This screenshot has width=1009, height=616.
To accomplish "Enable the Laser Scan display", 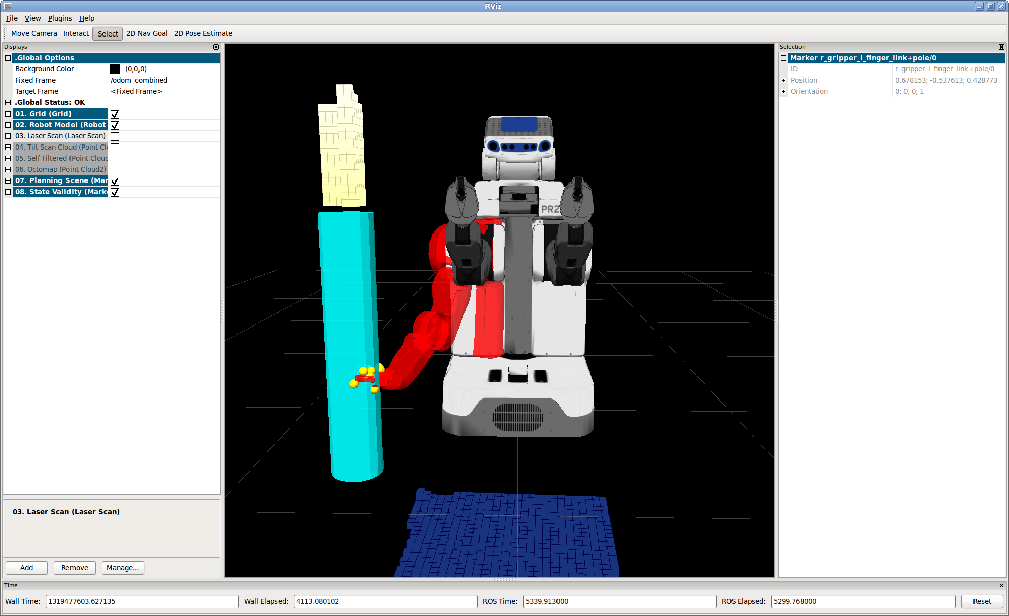I will click(x=115, y=136).
